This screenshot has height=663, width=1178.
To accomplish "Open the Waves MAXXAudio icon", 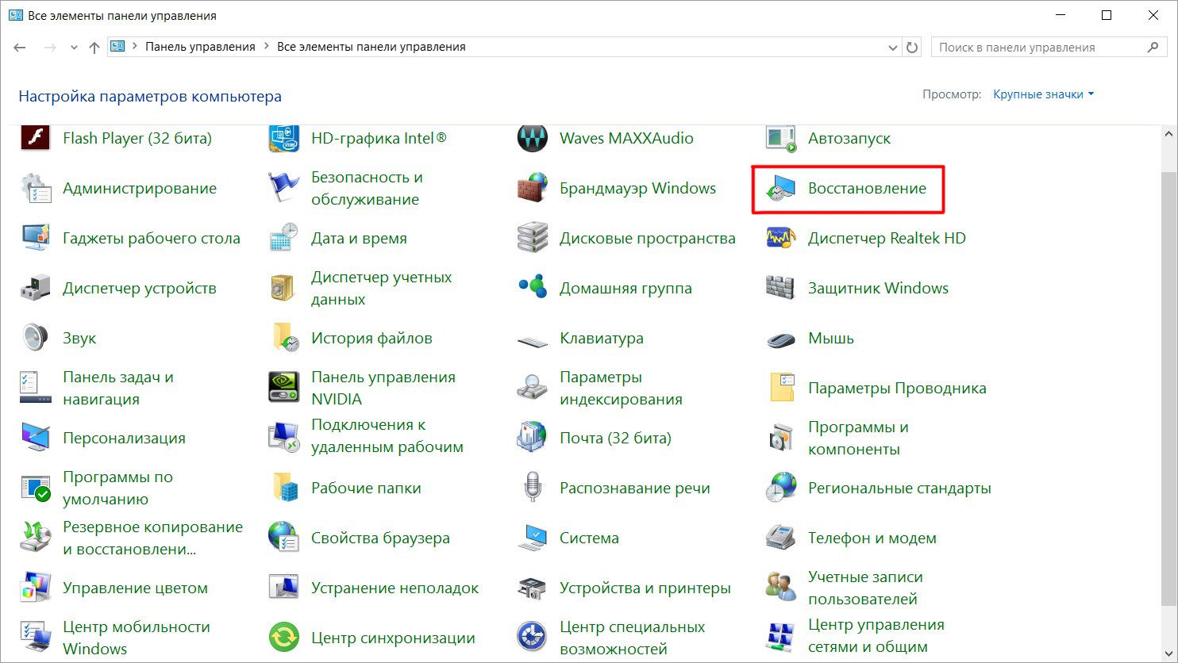I will point(532,138).
